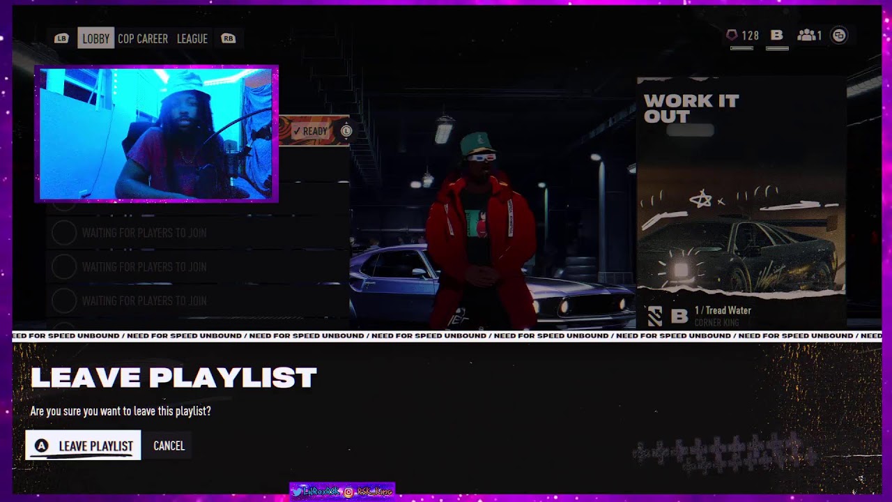Click the striped event type icon on card

[654, 317]
